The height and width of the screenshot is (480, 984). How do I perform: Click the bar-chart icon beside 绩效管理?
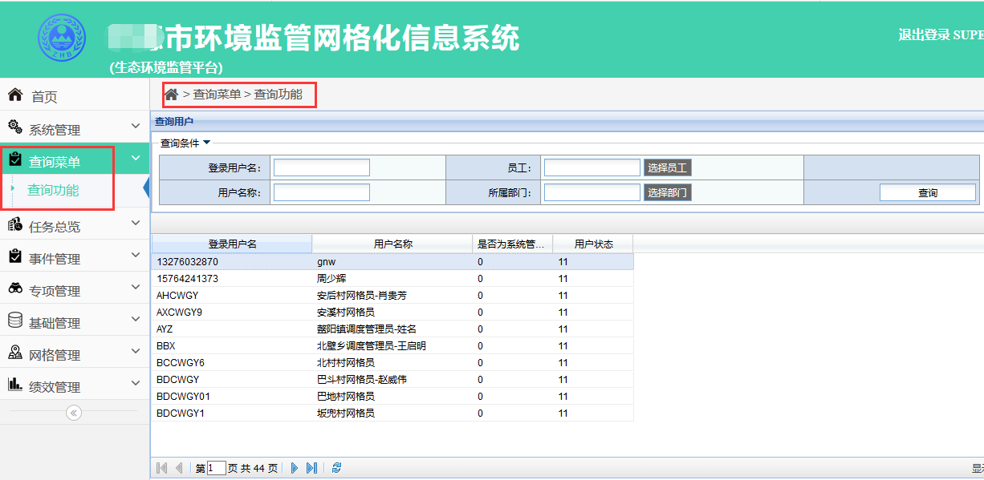click(x=14, y=385)
